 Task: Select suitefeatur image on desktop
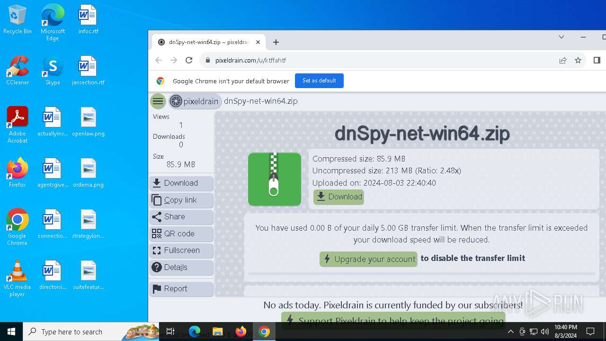pos(88,276)
